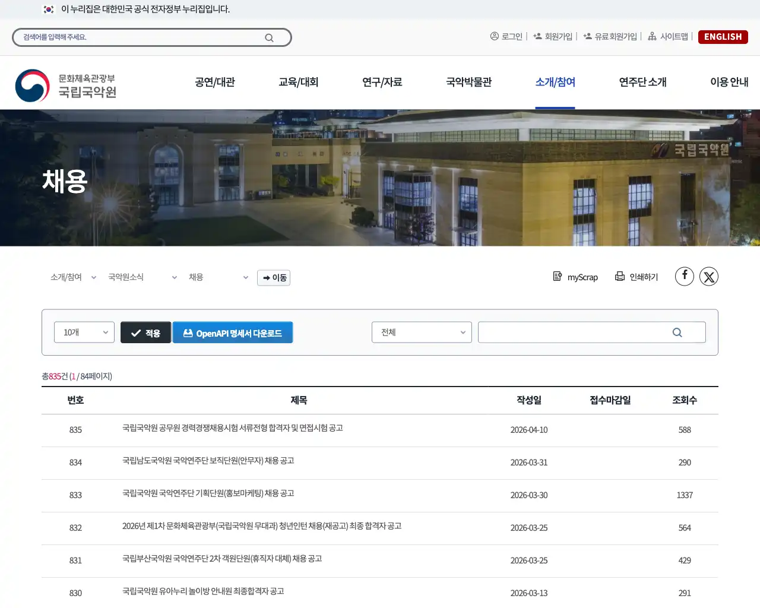Share page via the Facebook circle icon
Image resolution: width=760 pixels, height=608 pixels.
684,276
